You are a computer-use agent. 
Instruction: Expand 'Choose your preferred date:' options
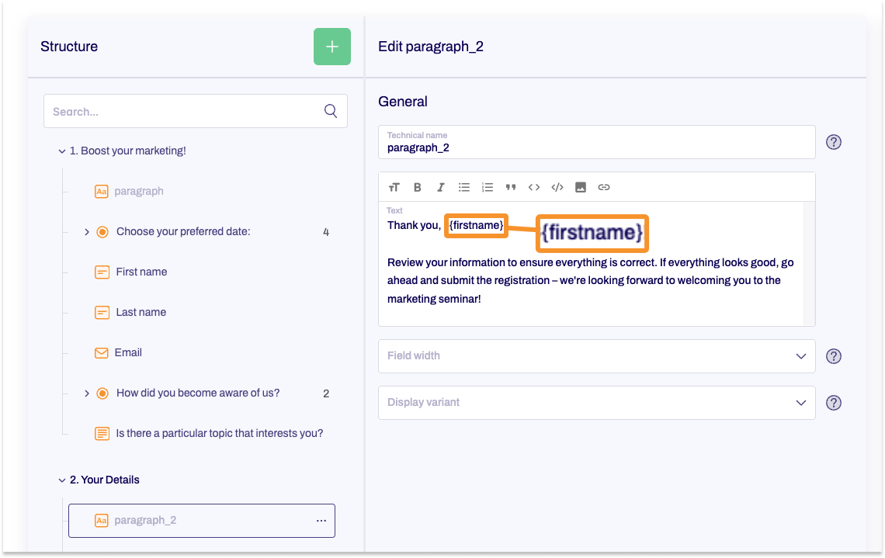[87, 232]
